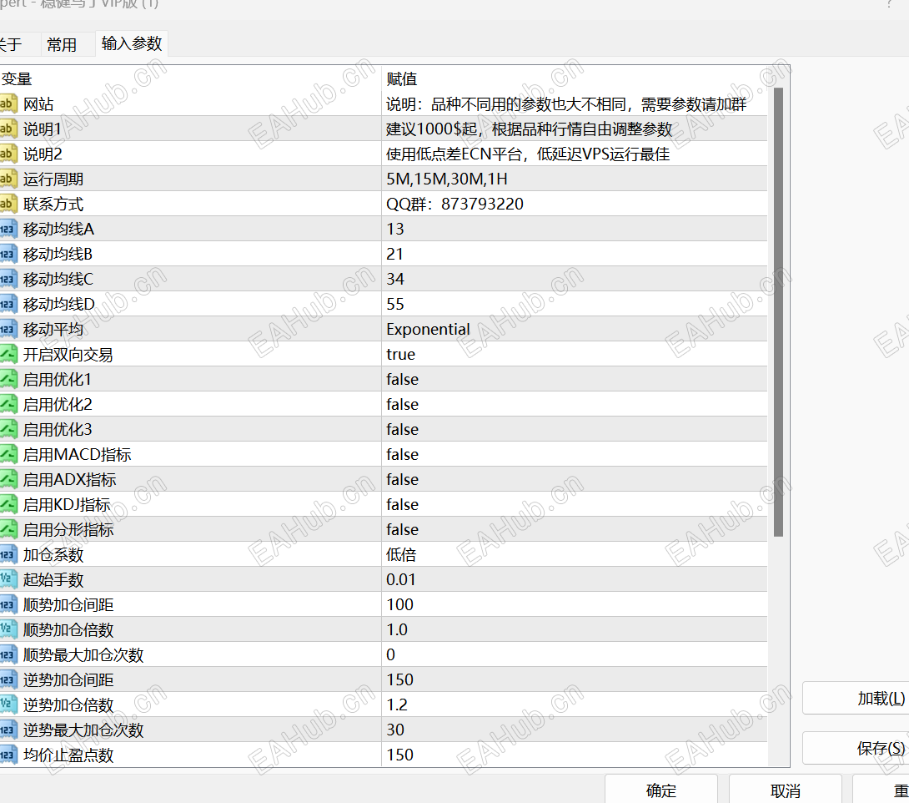Click the enum icon beside 移动平均
The height and width of the screenshot is (803, 909).
(8, 329)
